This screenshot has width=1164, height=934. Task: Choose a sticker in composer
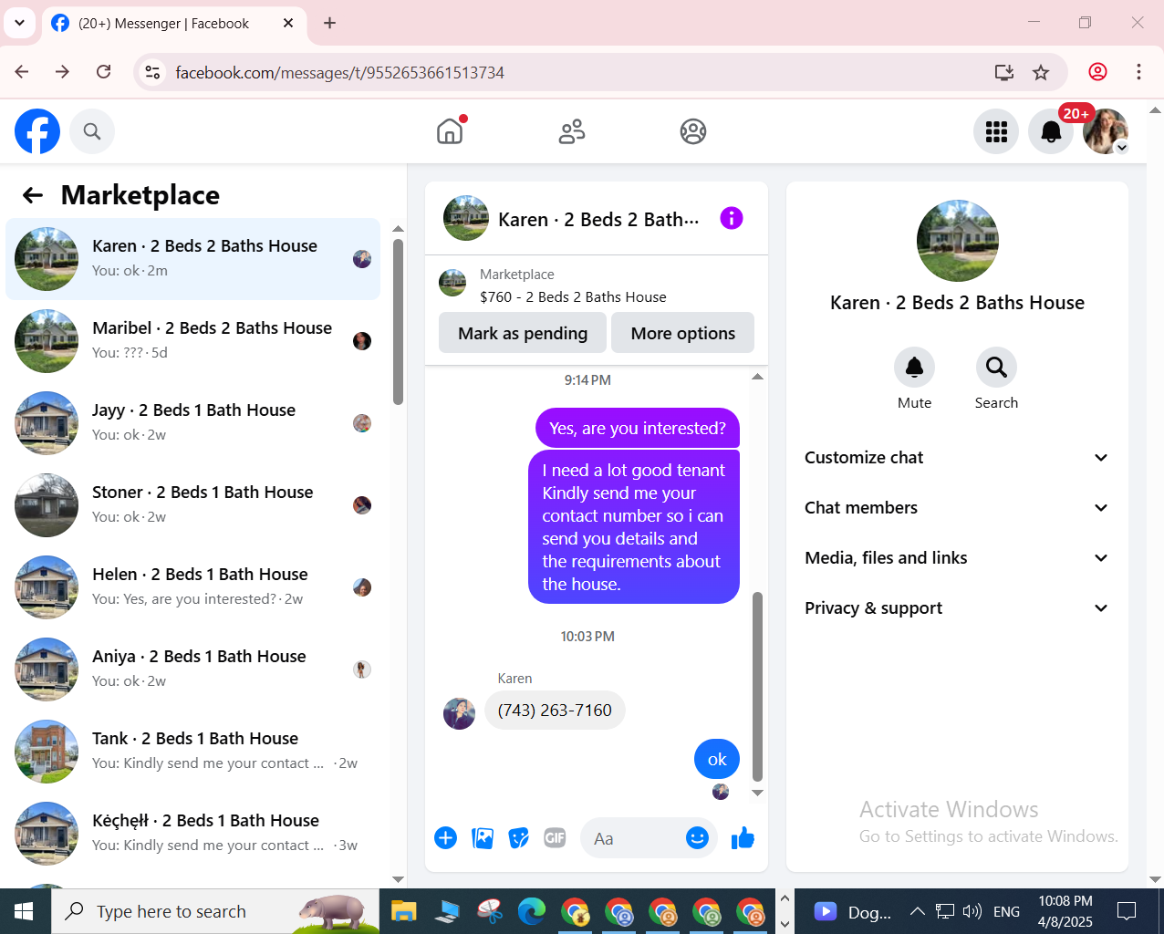pyautogui.click(x=519, y=838)
